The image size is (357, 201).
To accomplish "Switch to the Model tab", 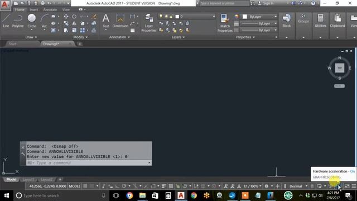I will coord(11,180).
